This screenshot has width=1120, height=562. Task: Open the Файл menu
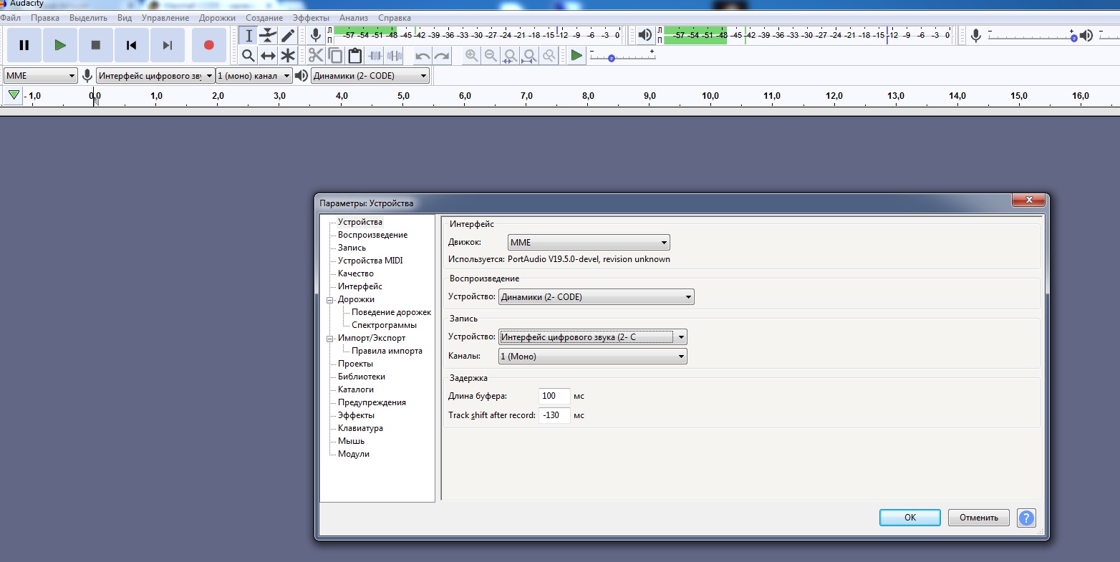pos(11,18)
